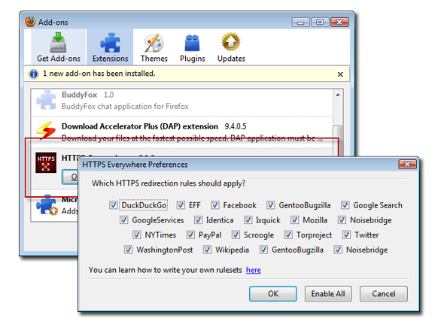The image size is (441, 327).
Task: Cancel the HTTPS Everywhere Preferences dialog
Action: point(383,294)
